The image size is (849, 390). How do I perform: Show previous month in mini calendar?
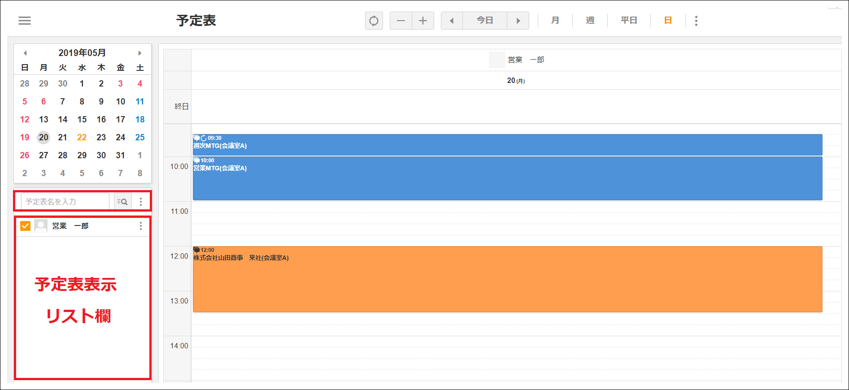[x=25, y=53]
